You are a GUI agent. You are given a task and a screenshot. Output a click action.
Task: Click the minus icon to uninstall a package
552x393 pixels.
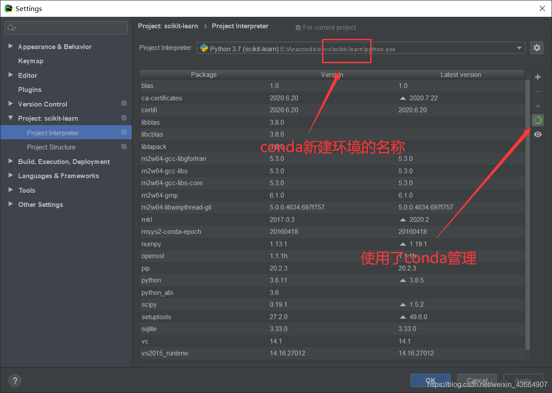coord(538,92)
